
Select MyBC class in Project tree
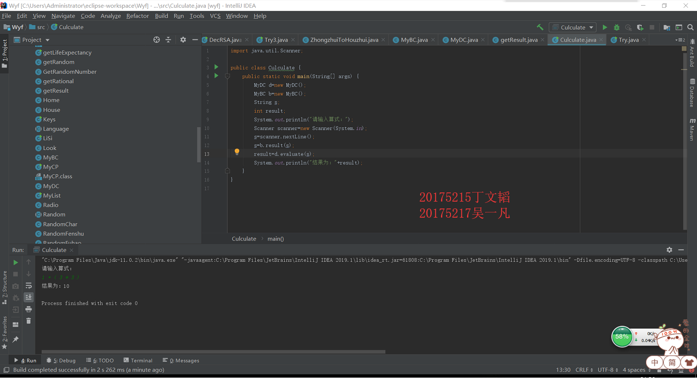[50, 157]
